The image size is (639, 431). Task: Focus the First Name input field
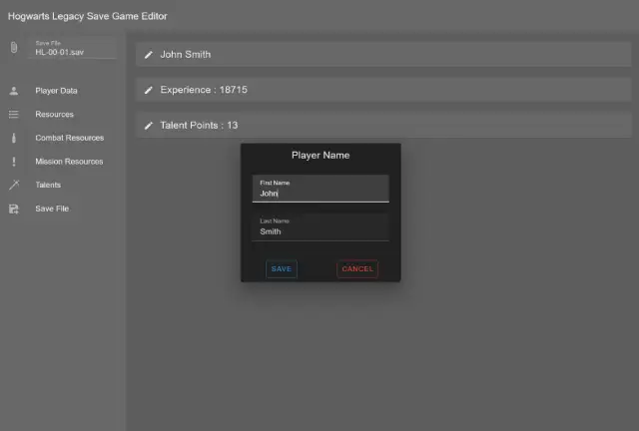[x=320, y=189]
